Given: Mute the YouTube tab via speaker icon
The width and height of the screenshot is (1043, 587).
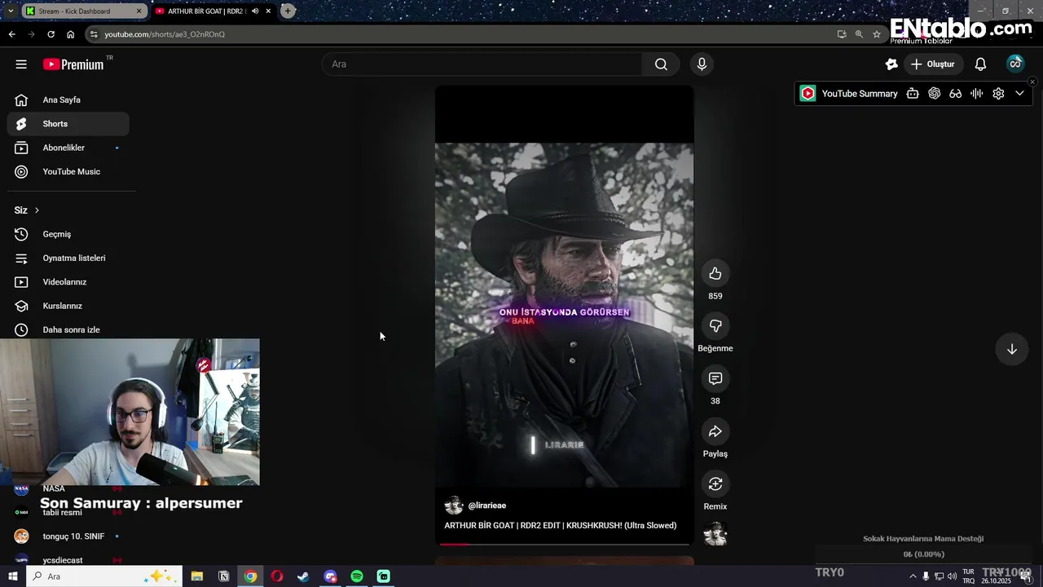Looking at the screenshot, I should tap(255, 11).
